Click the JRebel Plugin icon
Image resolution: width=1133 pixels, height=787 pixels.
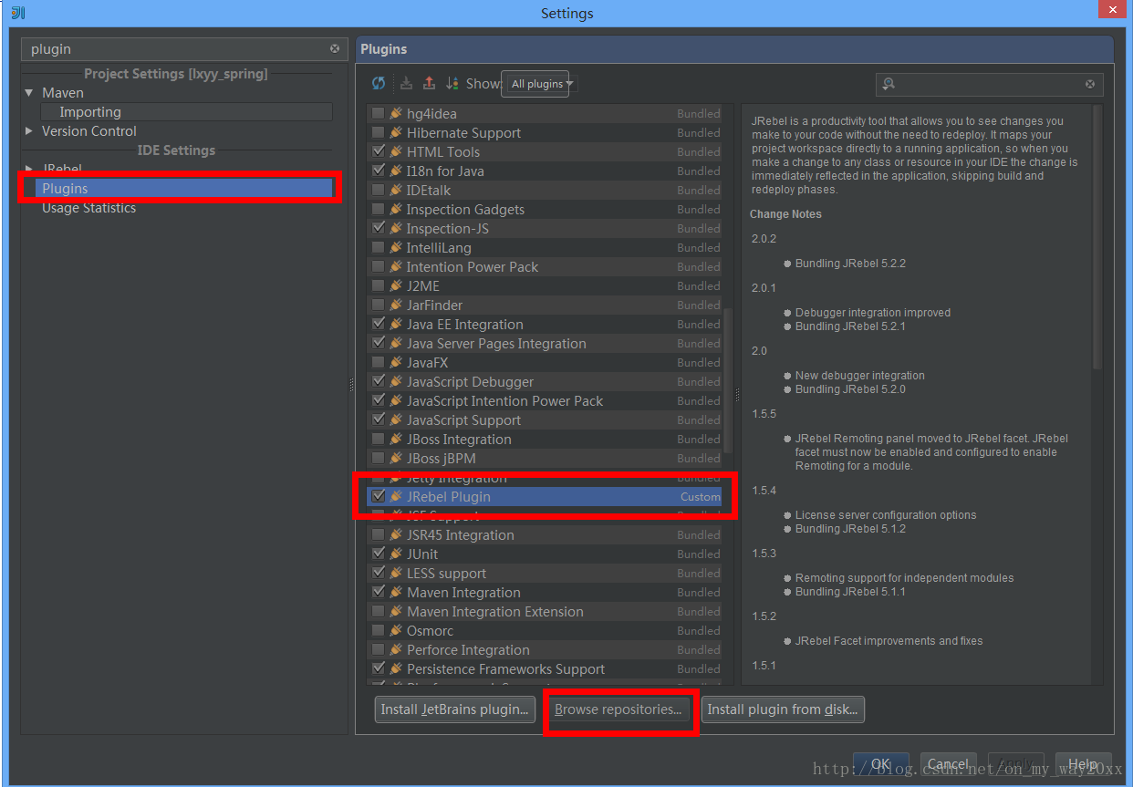click(396, 497)
